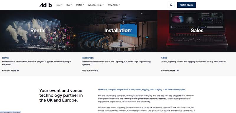The image size is (236, 113).
Task: Click Find out more under Rental
Action: click(10, 71)
